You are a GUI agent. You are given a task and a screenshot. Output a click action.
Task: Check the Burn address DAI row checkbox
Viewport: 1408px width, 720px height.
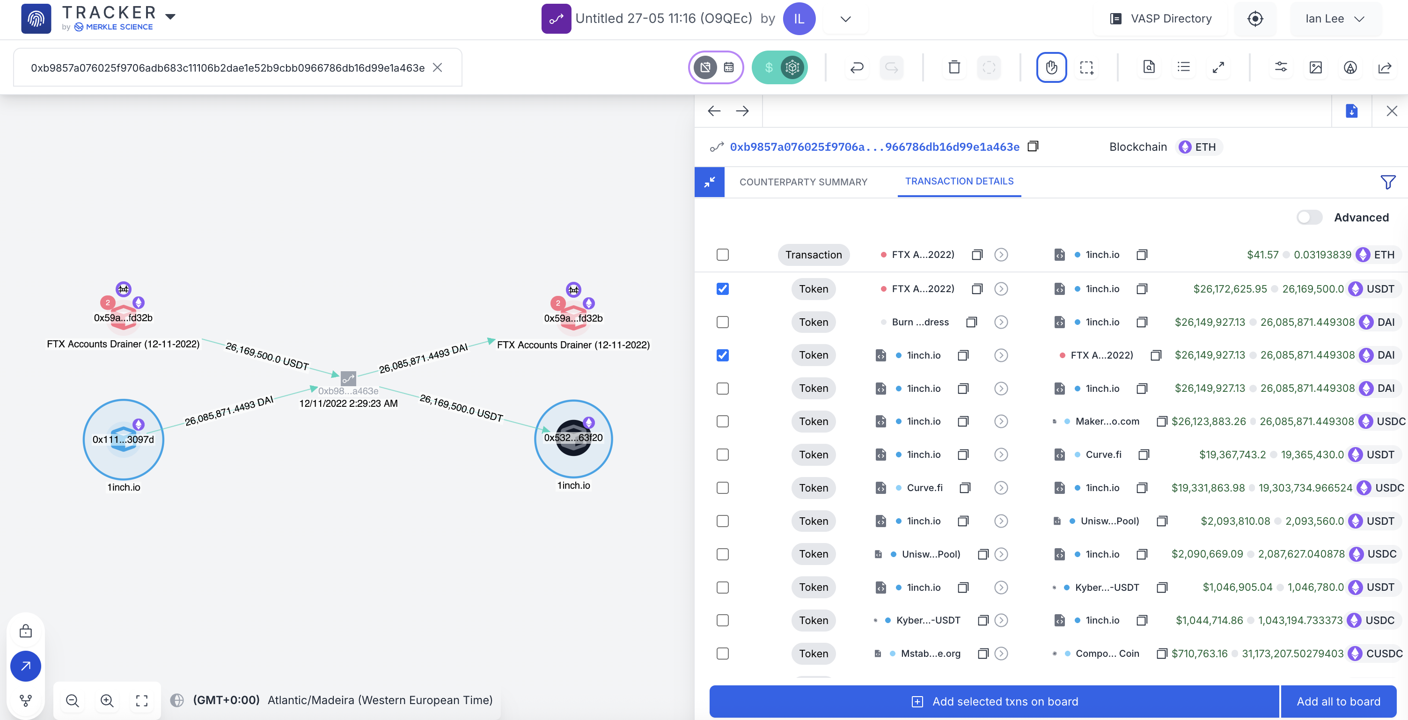click(722, 322)
